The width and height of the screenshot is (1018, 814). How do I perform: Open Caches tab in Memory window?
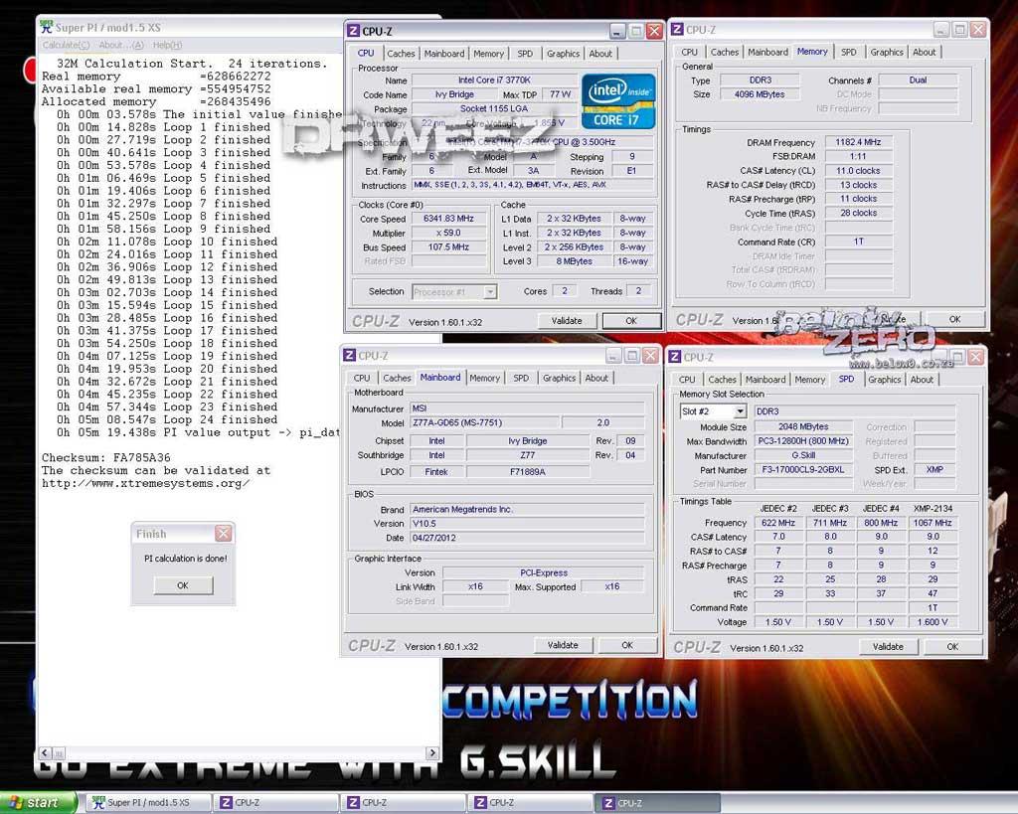click(x=725, y=52)
